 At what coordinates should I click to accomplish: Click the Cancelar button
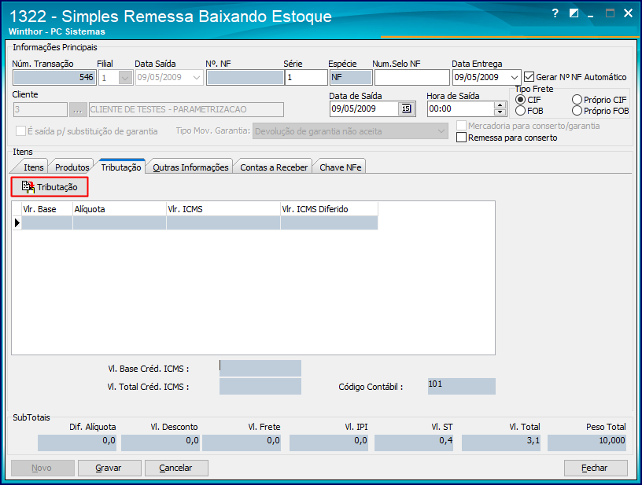pos(176,468)
